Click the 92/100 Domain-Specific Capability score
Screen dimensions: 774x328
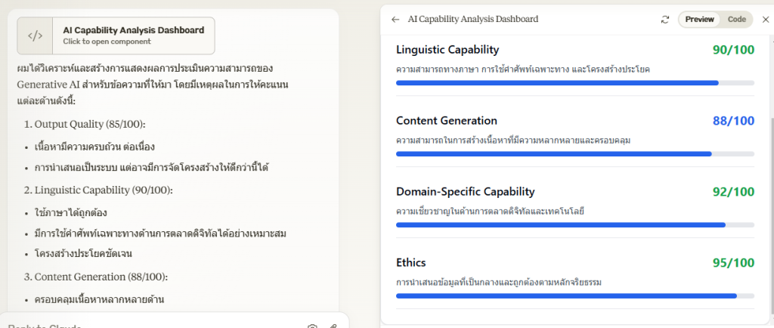733,192
